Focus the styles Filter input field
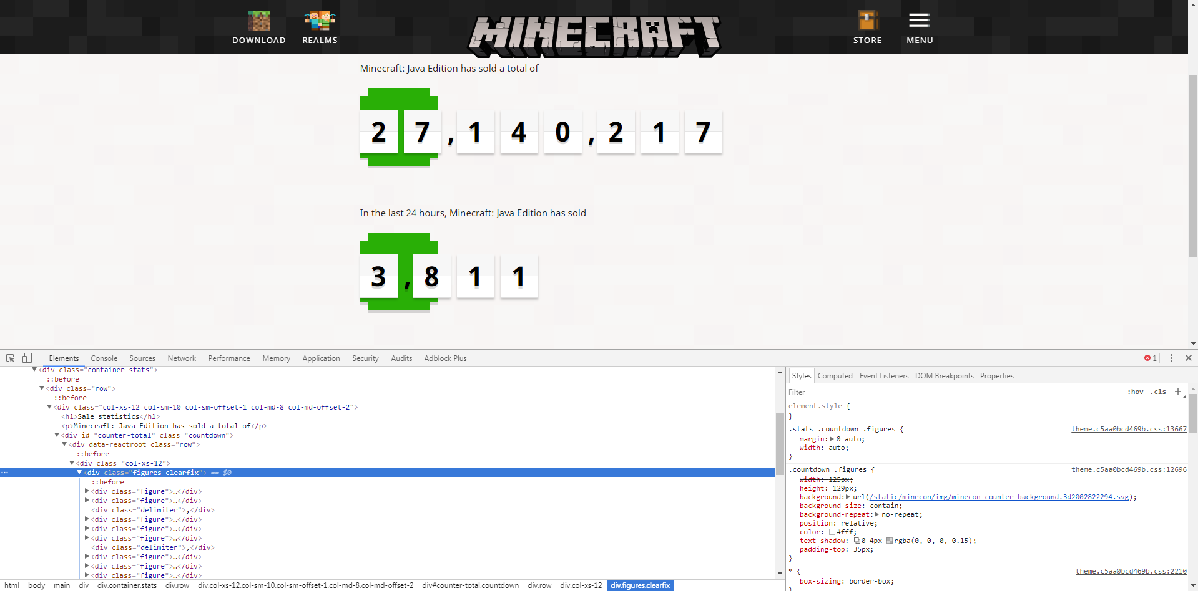The image size is (1198, 591). (955, 392)
